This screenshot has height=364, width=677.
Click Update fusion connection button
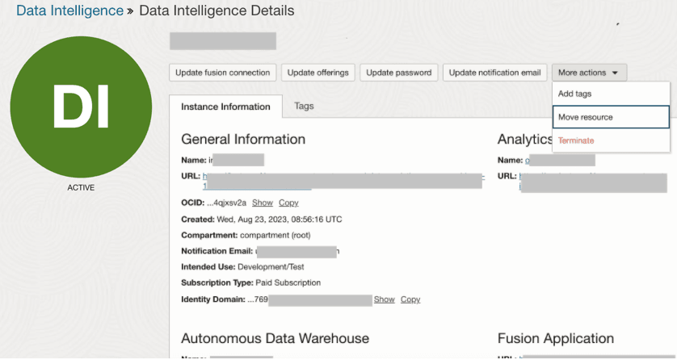pos(222,73)
